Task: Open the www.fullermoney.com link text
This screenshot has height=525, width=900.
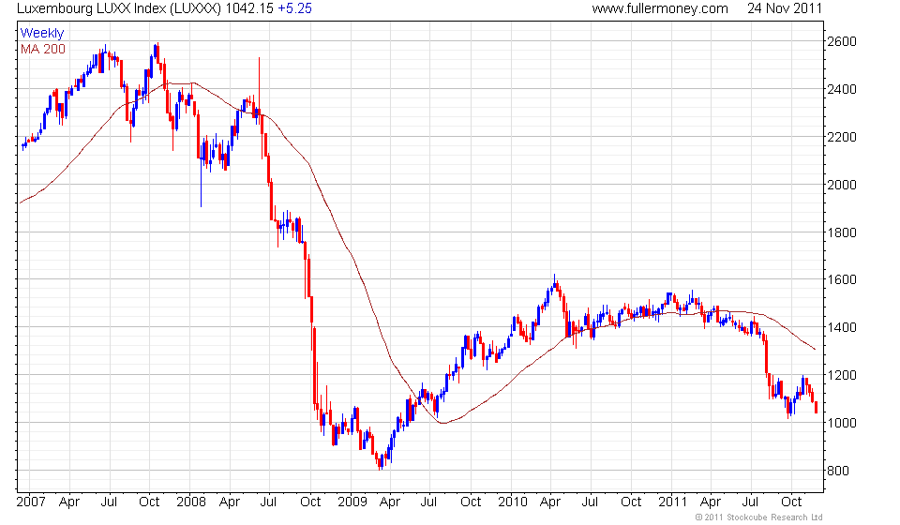Action: (660, 8)
